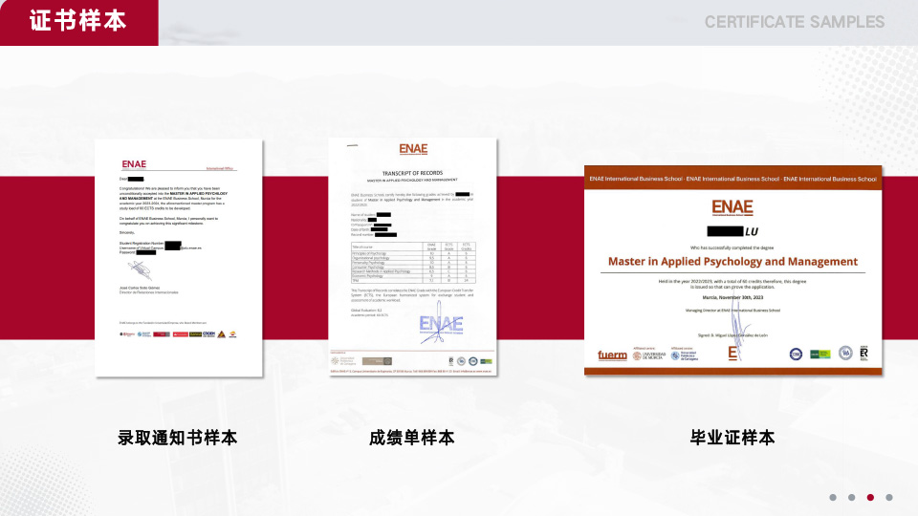
Task: Go to the last pagination dot
Action: click(x=889, y=497)
